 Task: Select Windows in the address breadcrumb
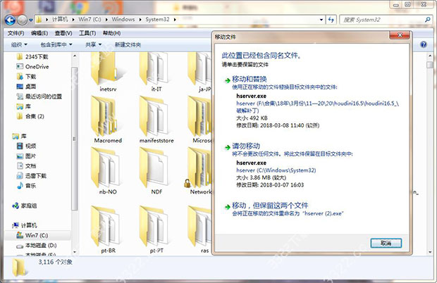(x=123, y=20)
